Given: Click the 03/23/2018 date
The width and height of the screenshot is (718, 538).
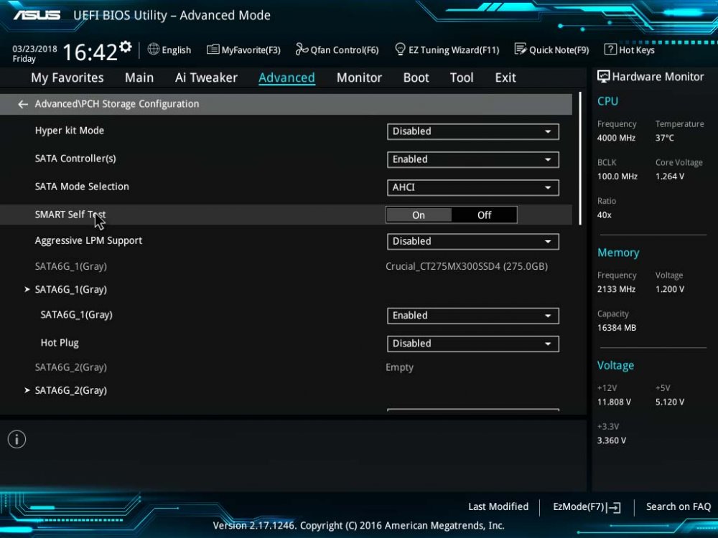Looking at the screenshot, I should pyautogui.click(x=34, y=49).
